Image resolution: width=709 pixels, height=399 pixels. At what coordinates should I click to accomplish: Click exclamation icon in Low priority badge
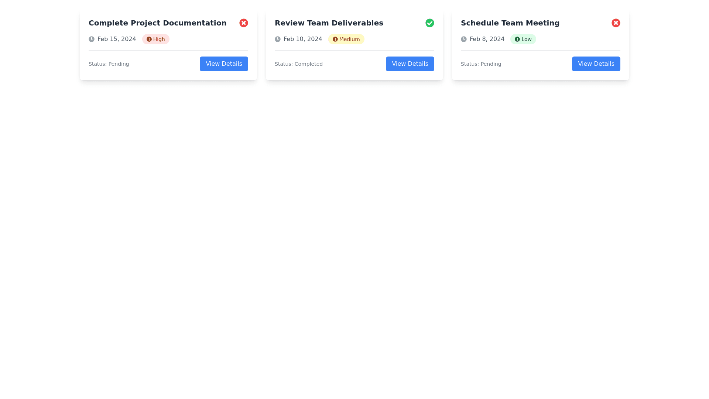pyautogui.click(x=517, y=39)
